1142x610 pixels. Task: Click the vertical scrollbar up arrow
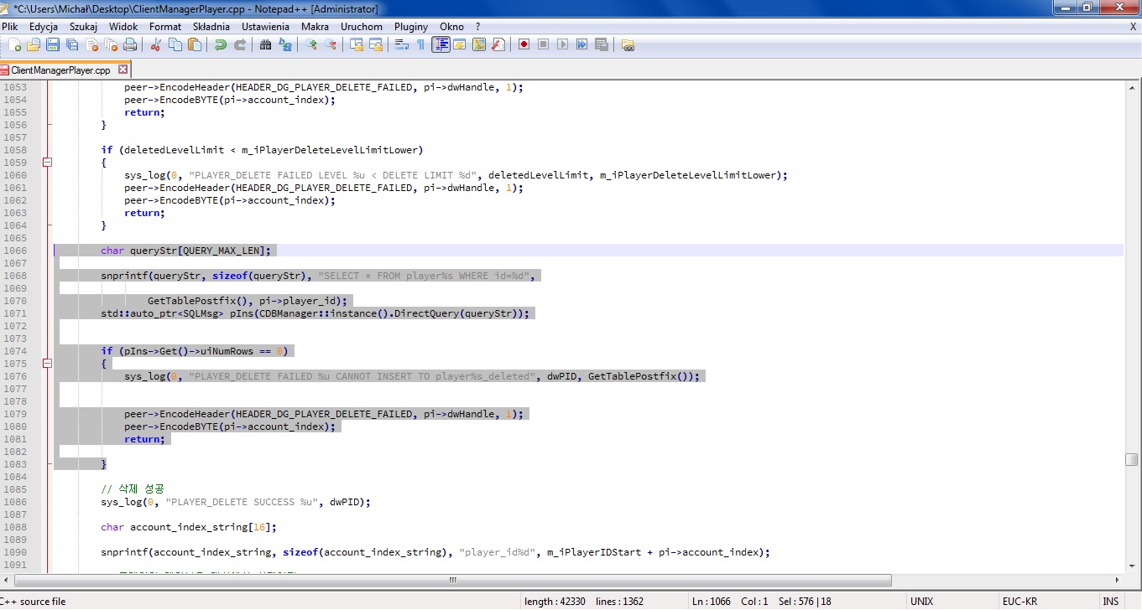pyautogui.click(x=1132, y=87)
